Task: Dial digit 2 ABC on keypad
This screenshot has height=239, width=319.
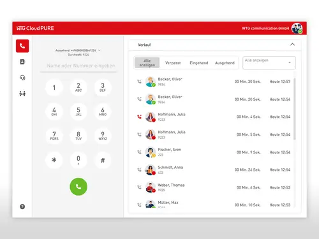Action: point(78,87)
